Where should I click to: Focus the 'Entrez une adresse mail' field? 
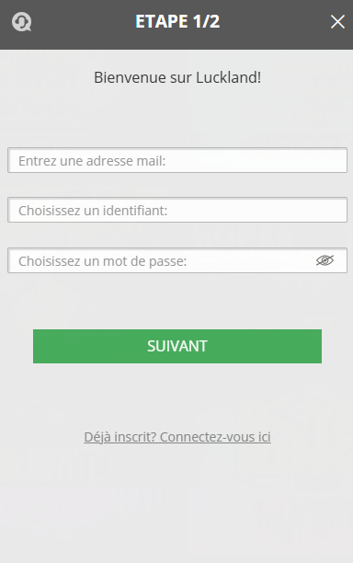click(177, 160)
